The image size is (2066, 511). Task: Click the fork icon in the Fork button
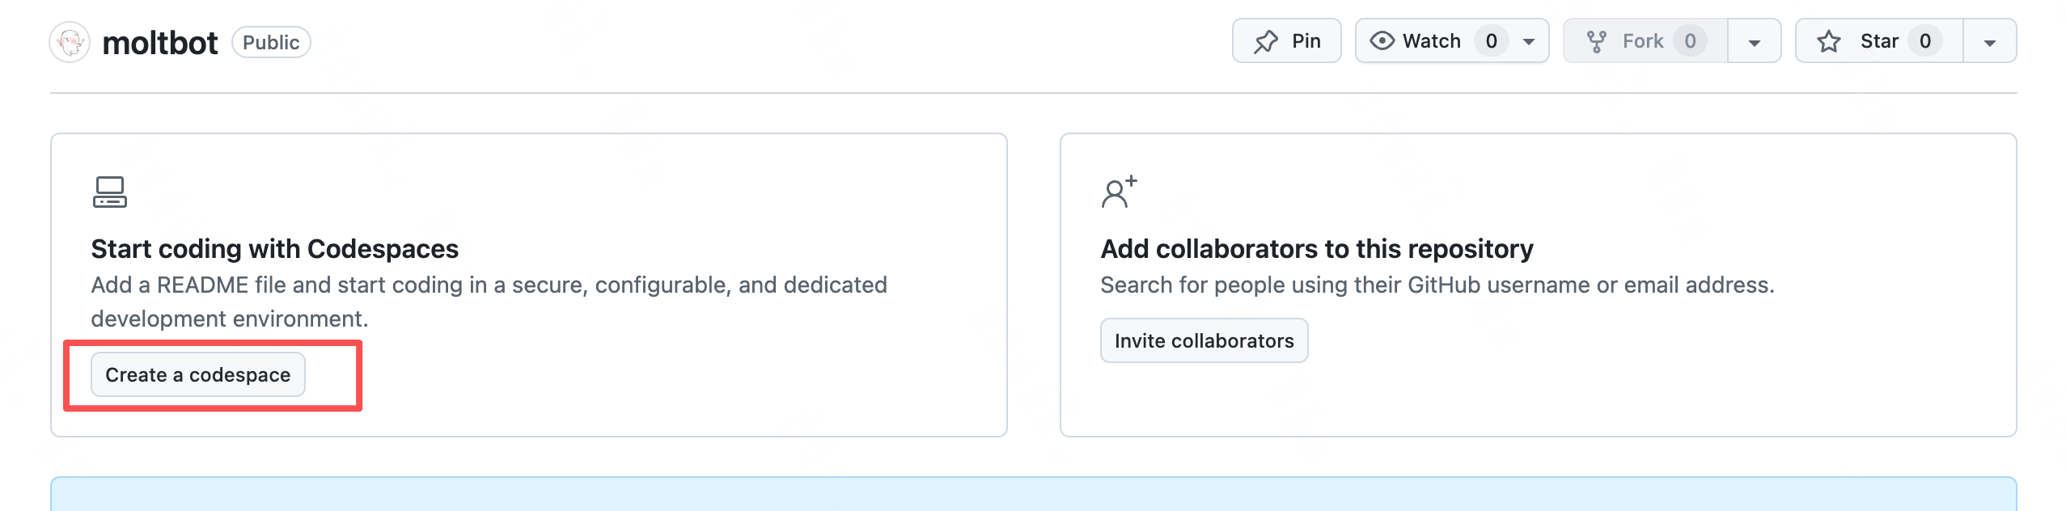pos(1596,41)
